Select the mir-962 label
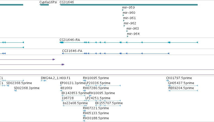This screenshot has height=122, width=214. (130, 23)
